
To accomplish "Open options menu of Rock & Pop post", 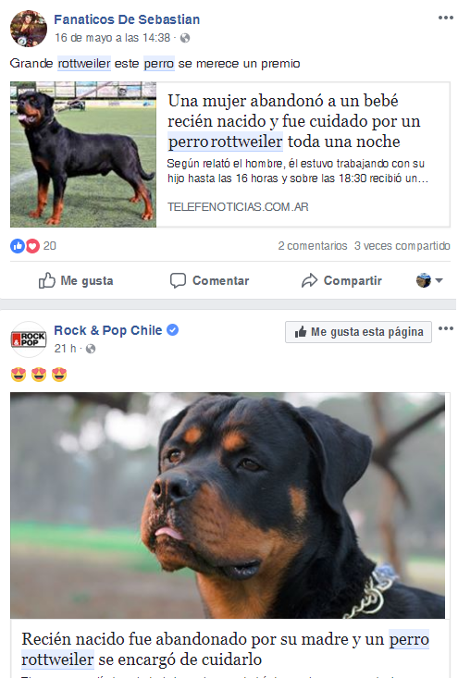I will (445, 328).
